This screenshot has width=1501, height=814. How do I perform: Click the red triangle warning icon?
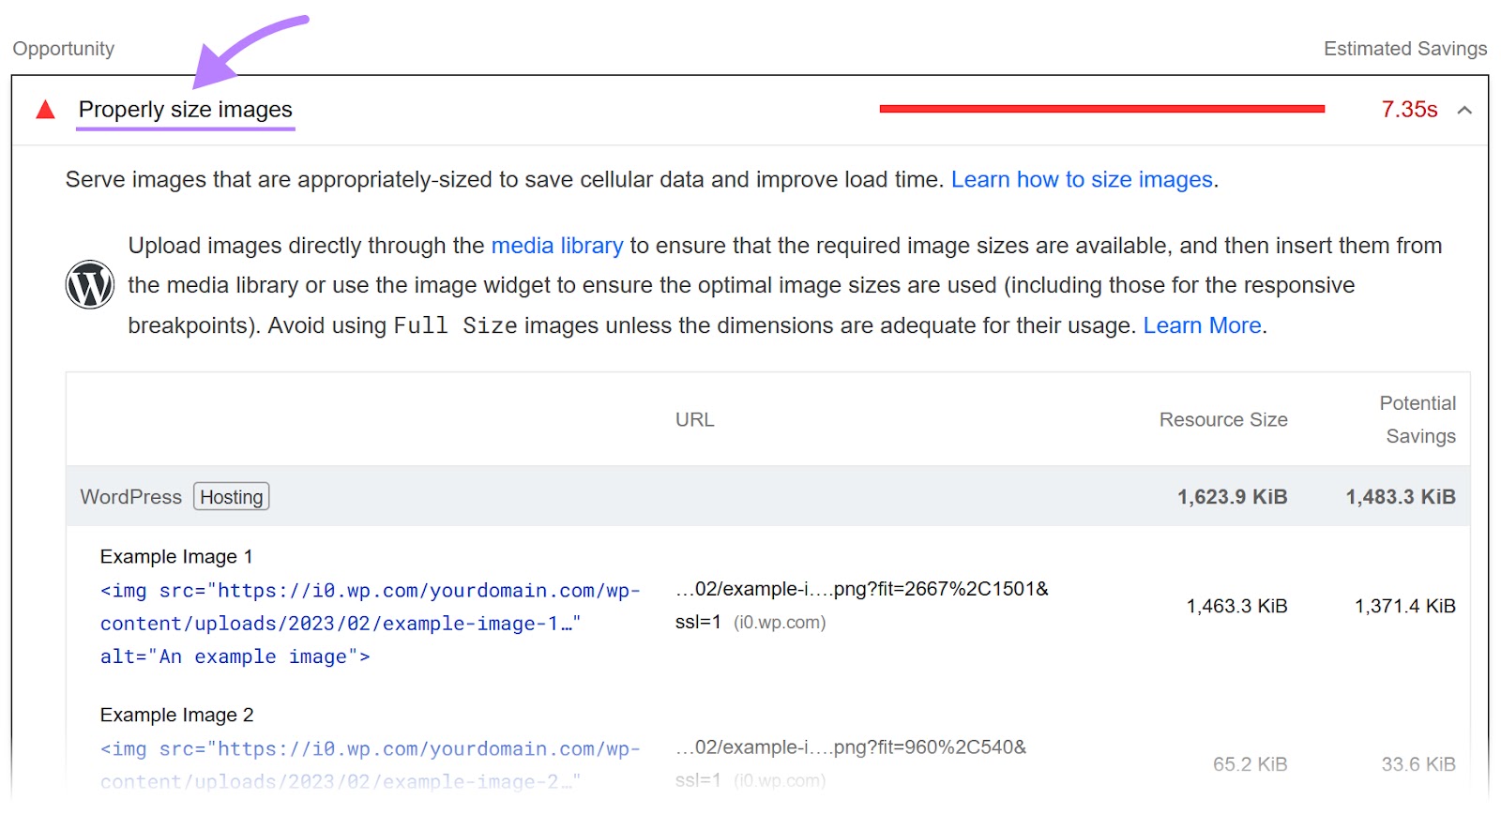coord(45,111)
